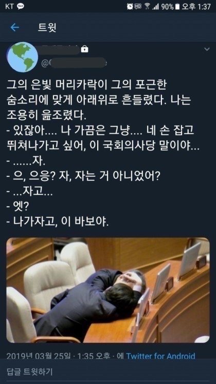Open the globe profile avatar
This screenshot has height=384, width=216.
(x=23, y=57)
